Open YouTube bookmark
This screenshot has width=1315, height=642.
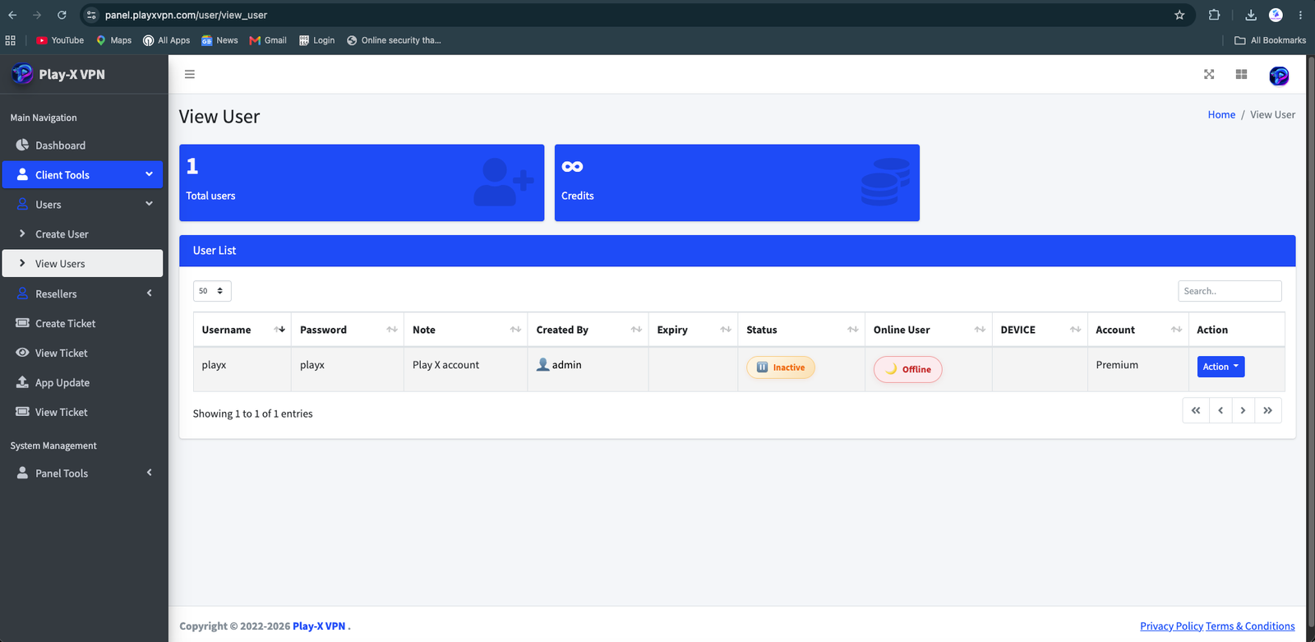click(x=60, y=40)
